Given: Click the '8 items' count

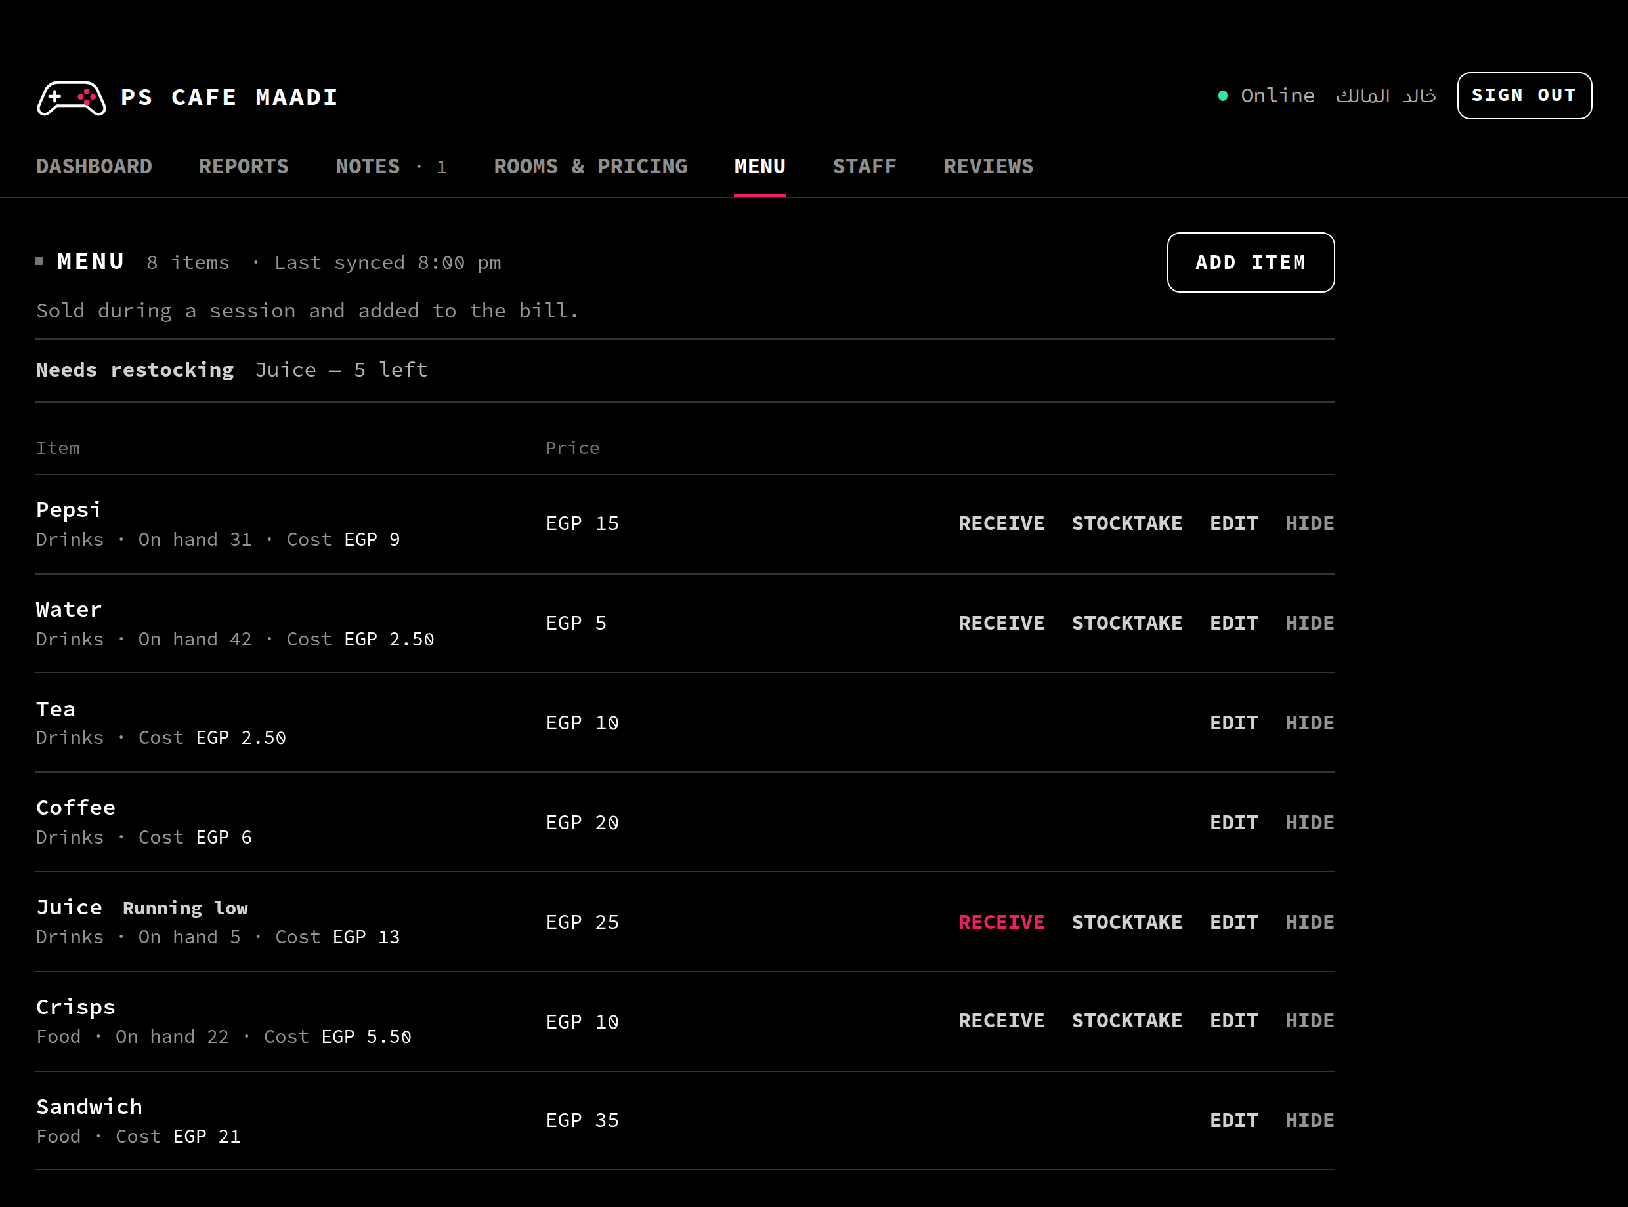Looking at the screenshot, I should (x=188, y=263).
